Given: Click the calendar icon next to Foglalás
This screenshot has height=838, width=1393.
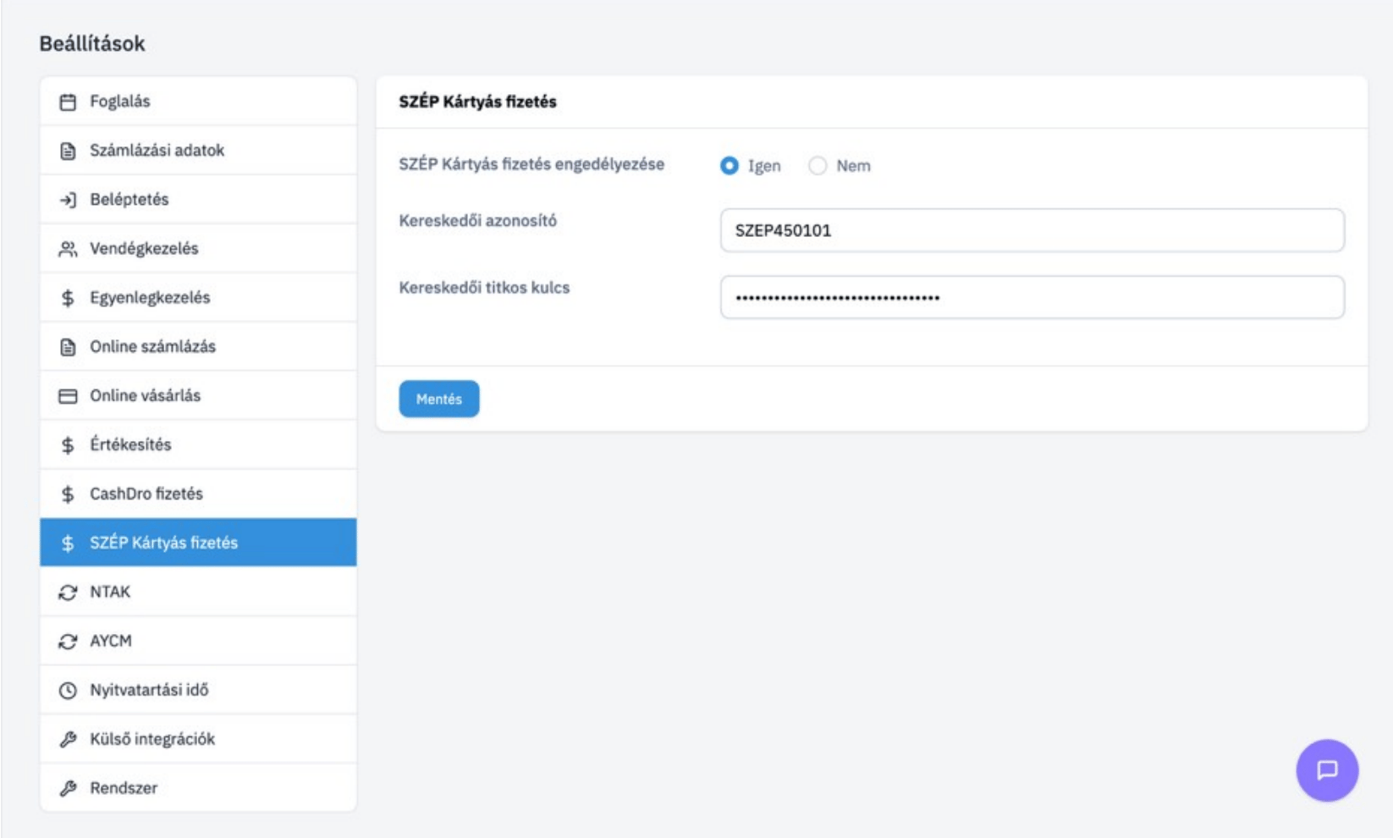Looking at the screenshot, I should 68,102.
